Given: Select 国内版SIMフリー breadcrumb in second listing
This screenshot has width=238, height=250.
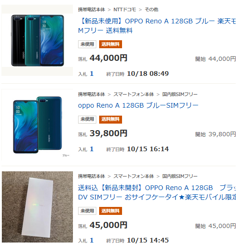Looking at the screenshot, I should (180, 94).
